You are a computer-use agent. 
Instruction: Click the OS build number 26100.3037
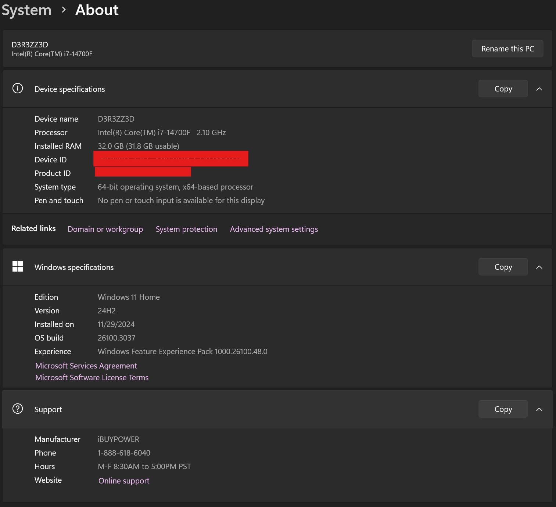click(116, 338)
